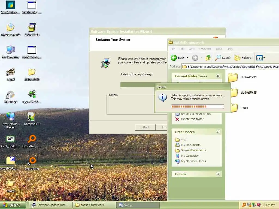Switch to Setup taskbar button
Image resolution: width=279 pixels, height=209 pixels.
click(138, 205)
